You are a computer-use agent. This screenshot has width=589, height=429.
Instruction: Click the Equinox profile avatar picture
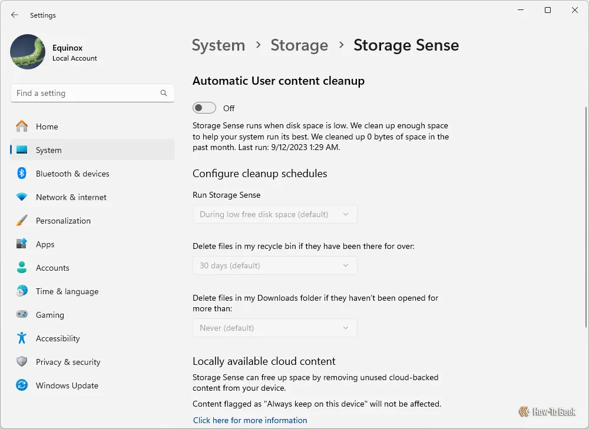coord(28,52)
